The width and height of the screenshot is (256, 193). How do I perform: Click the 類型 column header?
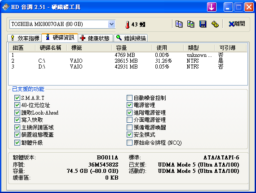coord(199,48)
